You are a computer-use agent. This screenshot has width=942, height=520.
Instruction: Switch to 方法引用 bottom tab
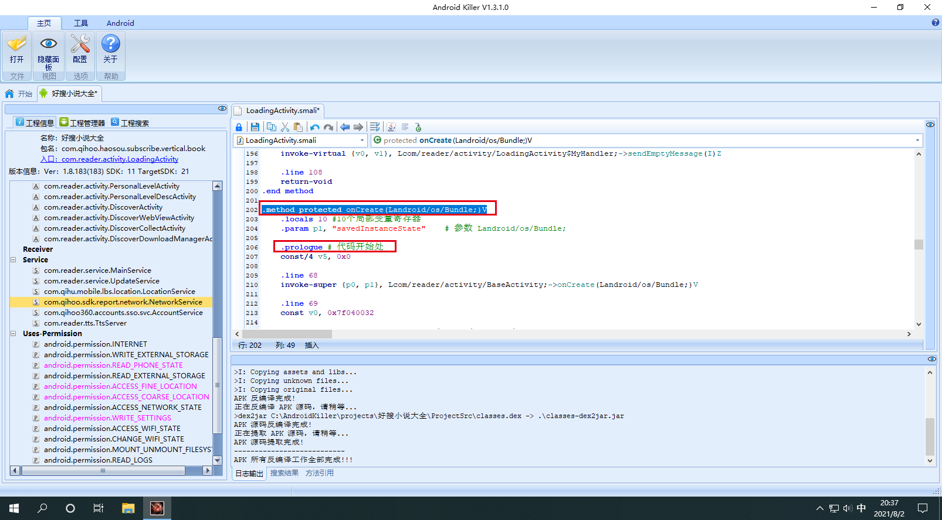[320, 473]
